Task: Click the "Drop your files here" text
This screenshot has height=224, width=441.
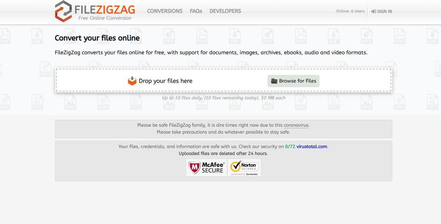Action: click(165, 81)
